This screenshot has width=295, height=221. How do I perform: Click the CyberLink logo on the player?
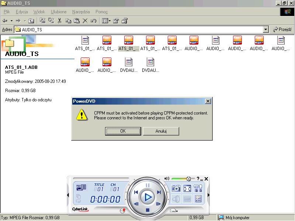[x=80, y=209]
